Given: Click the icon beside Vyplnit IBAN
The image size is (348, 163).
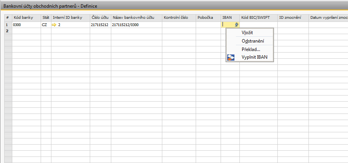Looking at the screenshot, I should coord(231,57).
